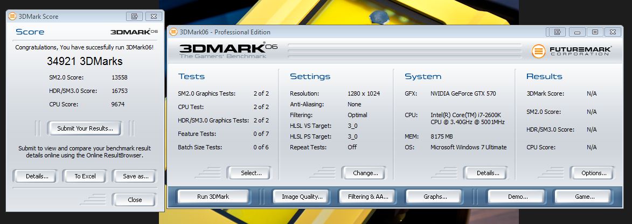Click SM2.0 Score value 13558
Image resolution: width=632 pixels, height=224 pixels.
pos(119,77)
